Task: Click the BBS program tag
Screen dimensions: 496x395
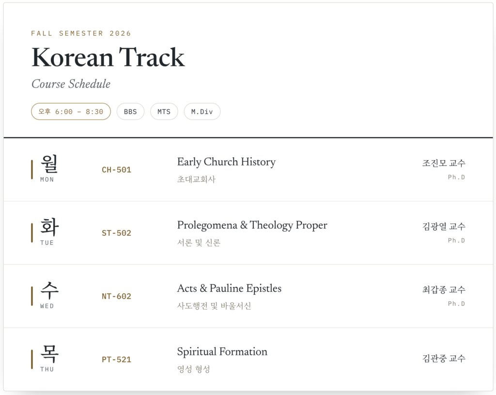Action: [130, 111]
